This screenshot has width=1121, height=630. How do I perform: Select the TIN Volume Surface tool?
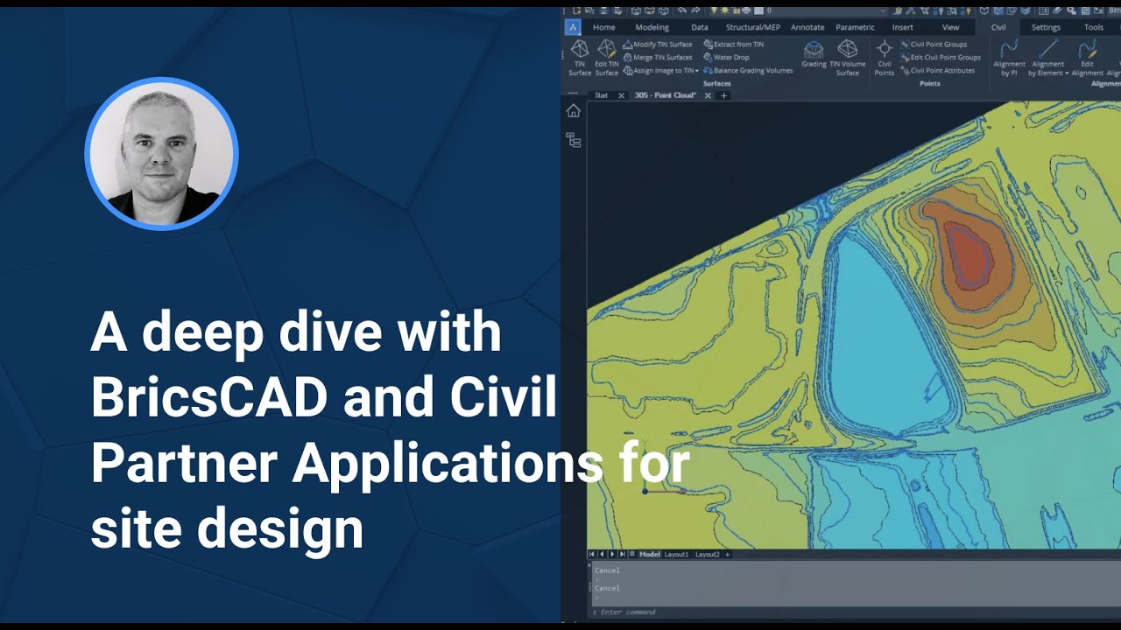[x=847, y=57]
